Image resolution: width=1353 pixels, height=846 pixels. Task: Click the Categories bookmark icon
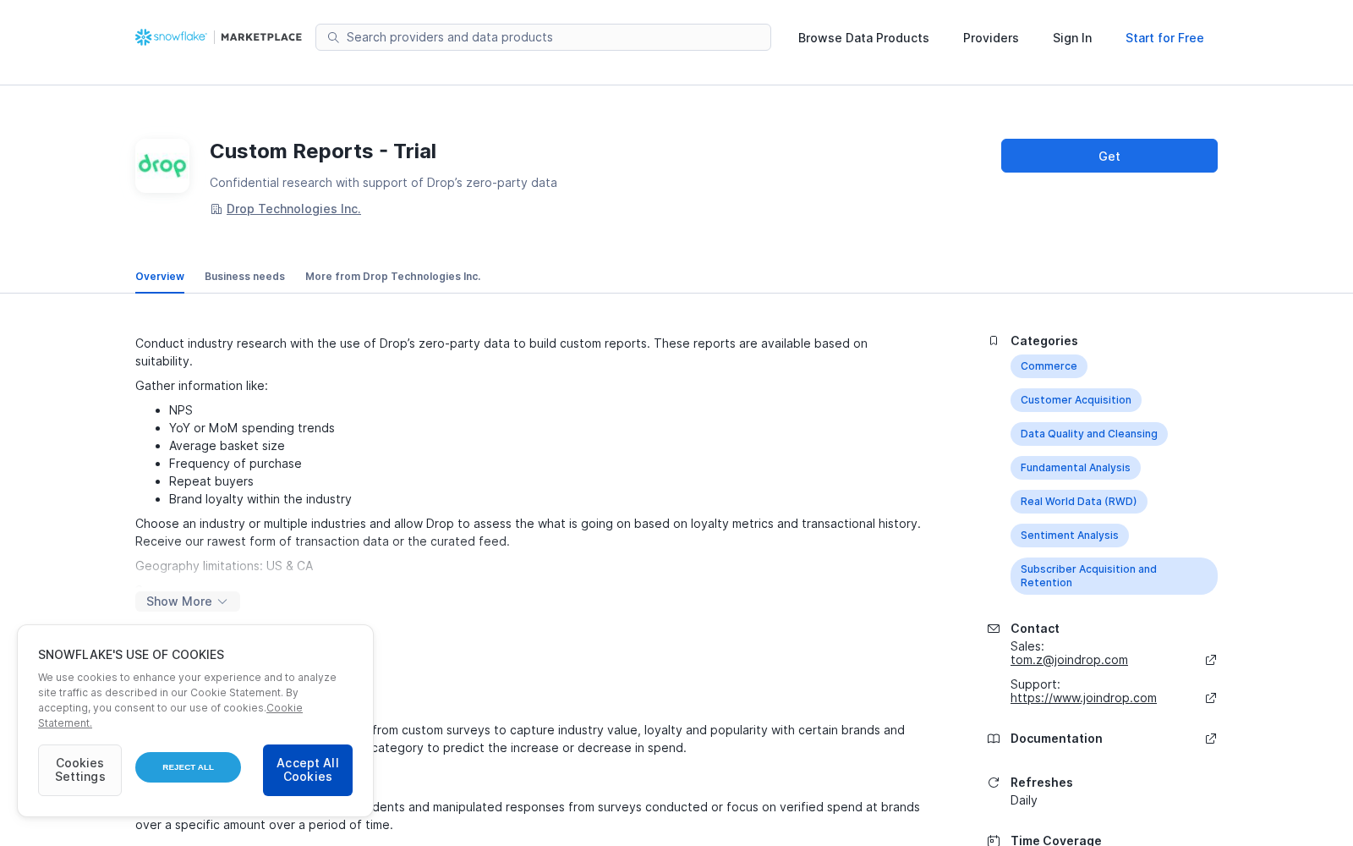click(x=994, y=341)
